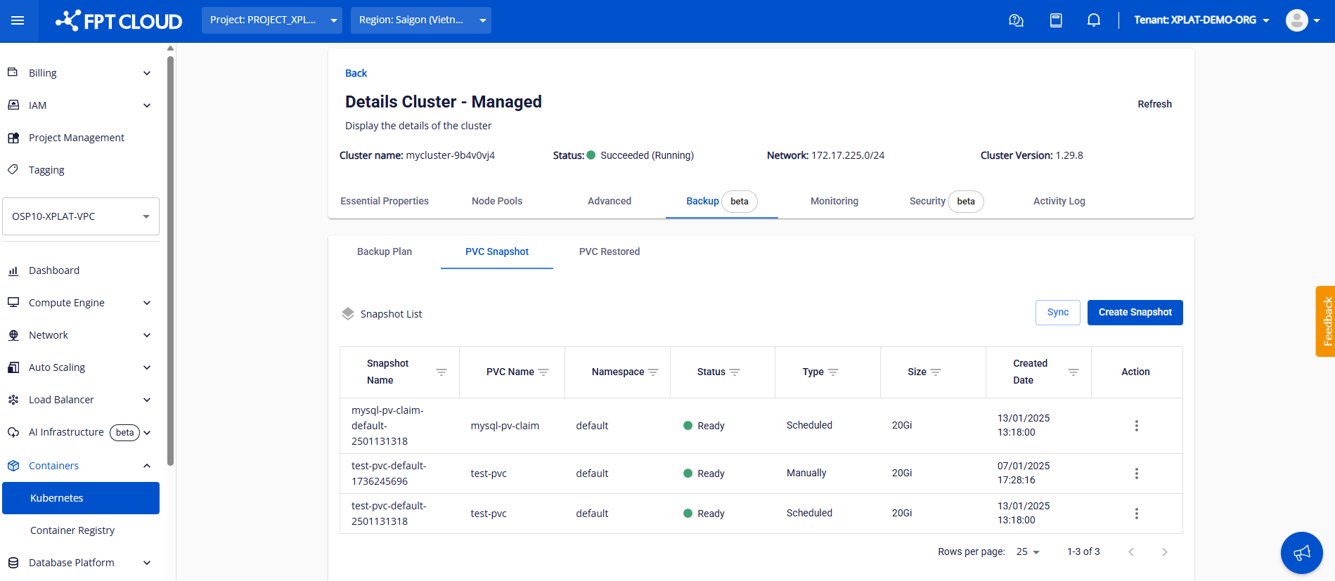Open the Project selector dropdown
The image size is (1335, 581).
coord(271,20)
